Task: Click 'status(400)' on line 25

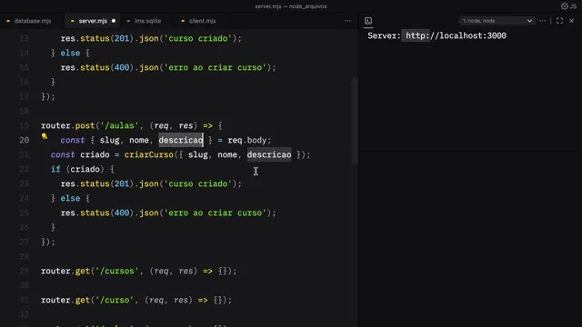Action: click(107, 213)
